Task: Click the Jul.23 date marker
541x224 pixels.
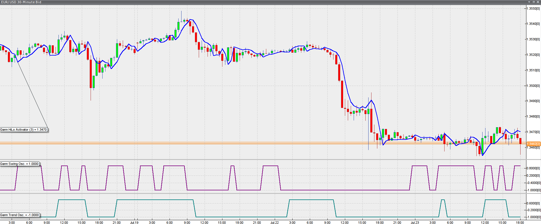Action: [x=415, y=223]
